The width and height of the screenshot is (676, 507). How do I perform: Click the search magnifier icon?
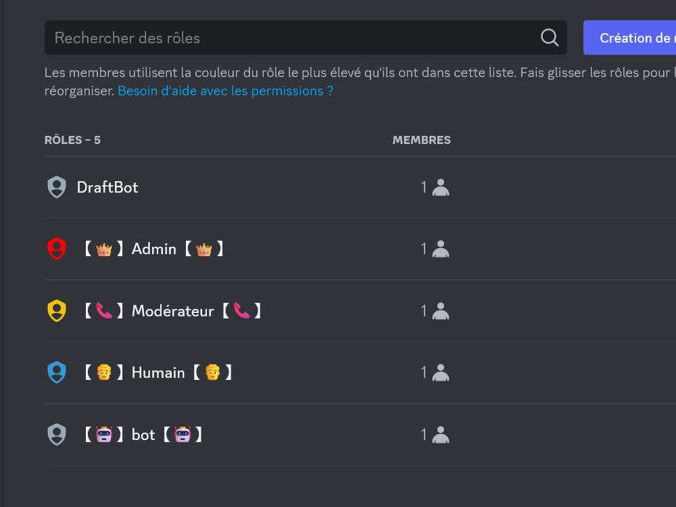click(x=550, y=37)
